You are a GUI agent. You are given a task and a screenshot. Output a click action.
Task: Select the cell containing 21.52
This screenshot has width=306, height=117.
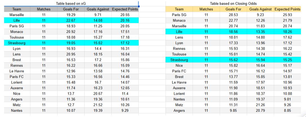(x=98, y=105)
